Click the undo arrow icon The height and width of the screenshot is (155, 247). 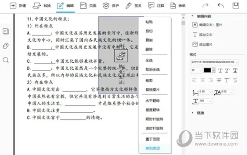click(221, 6)
